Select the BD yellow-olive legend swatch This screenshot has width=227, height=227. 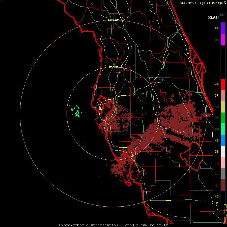(223, 107)
